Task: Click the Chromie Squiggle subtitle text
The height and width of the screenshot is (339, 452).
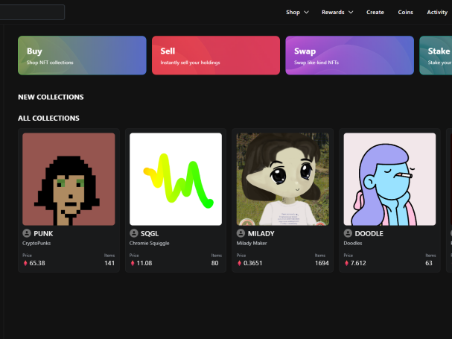Action: point(150,243)
